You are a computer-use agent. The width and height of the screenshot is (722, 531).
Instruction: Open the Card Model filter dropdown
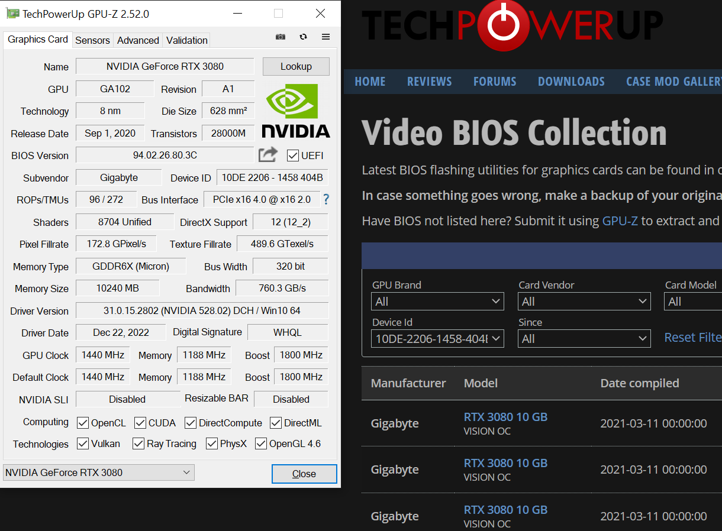tap(693, 302)
